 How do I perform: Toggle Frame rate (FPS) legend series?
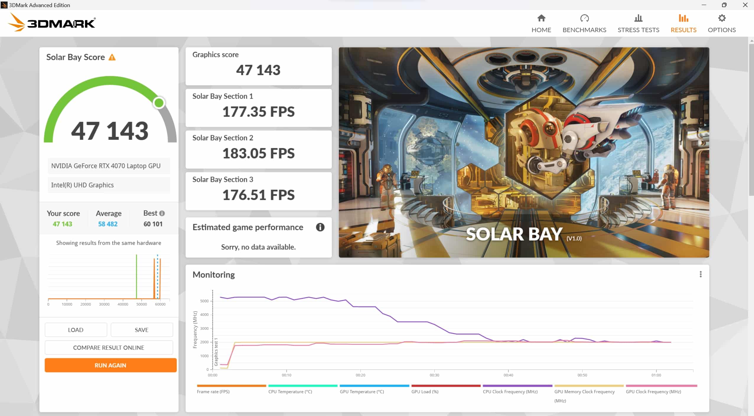(213, 391)
